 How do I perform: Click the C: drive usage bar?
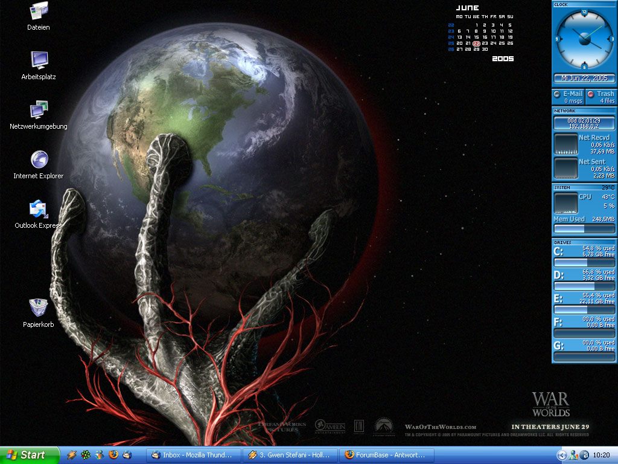click(584, 263)
